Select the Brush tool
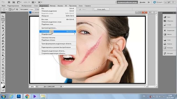Image resolution: width=177 pixels, height=99 pixels. coord(3,38)
